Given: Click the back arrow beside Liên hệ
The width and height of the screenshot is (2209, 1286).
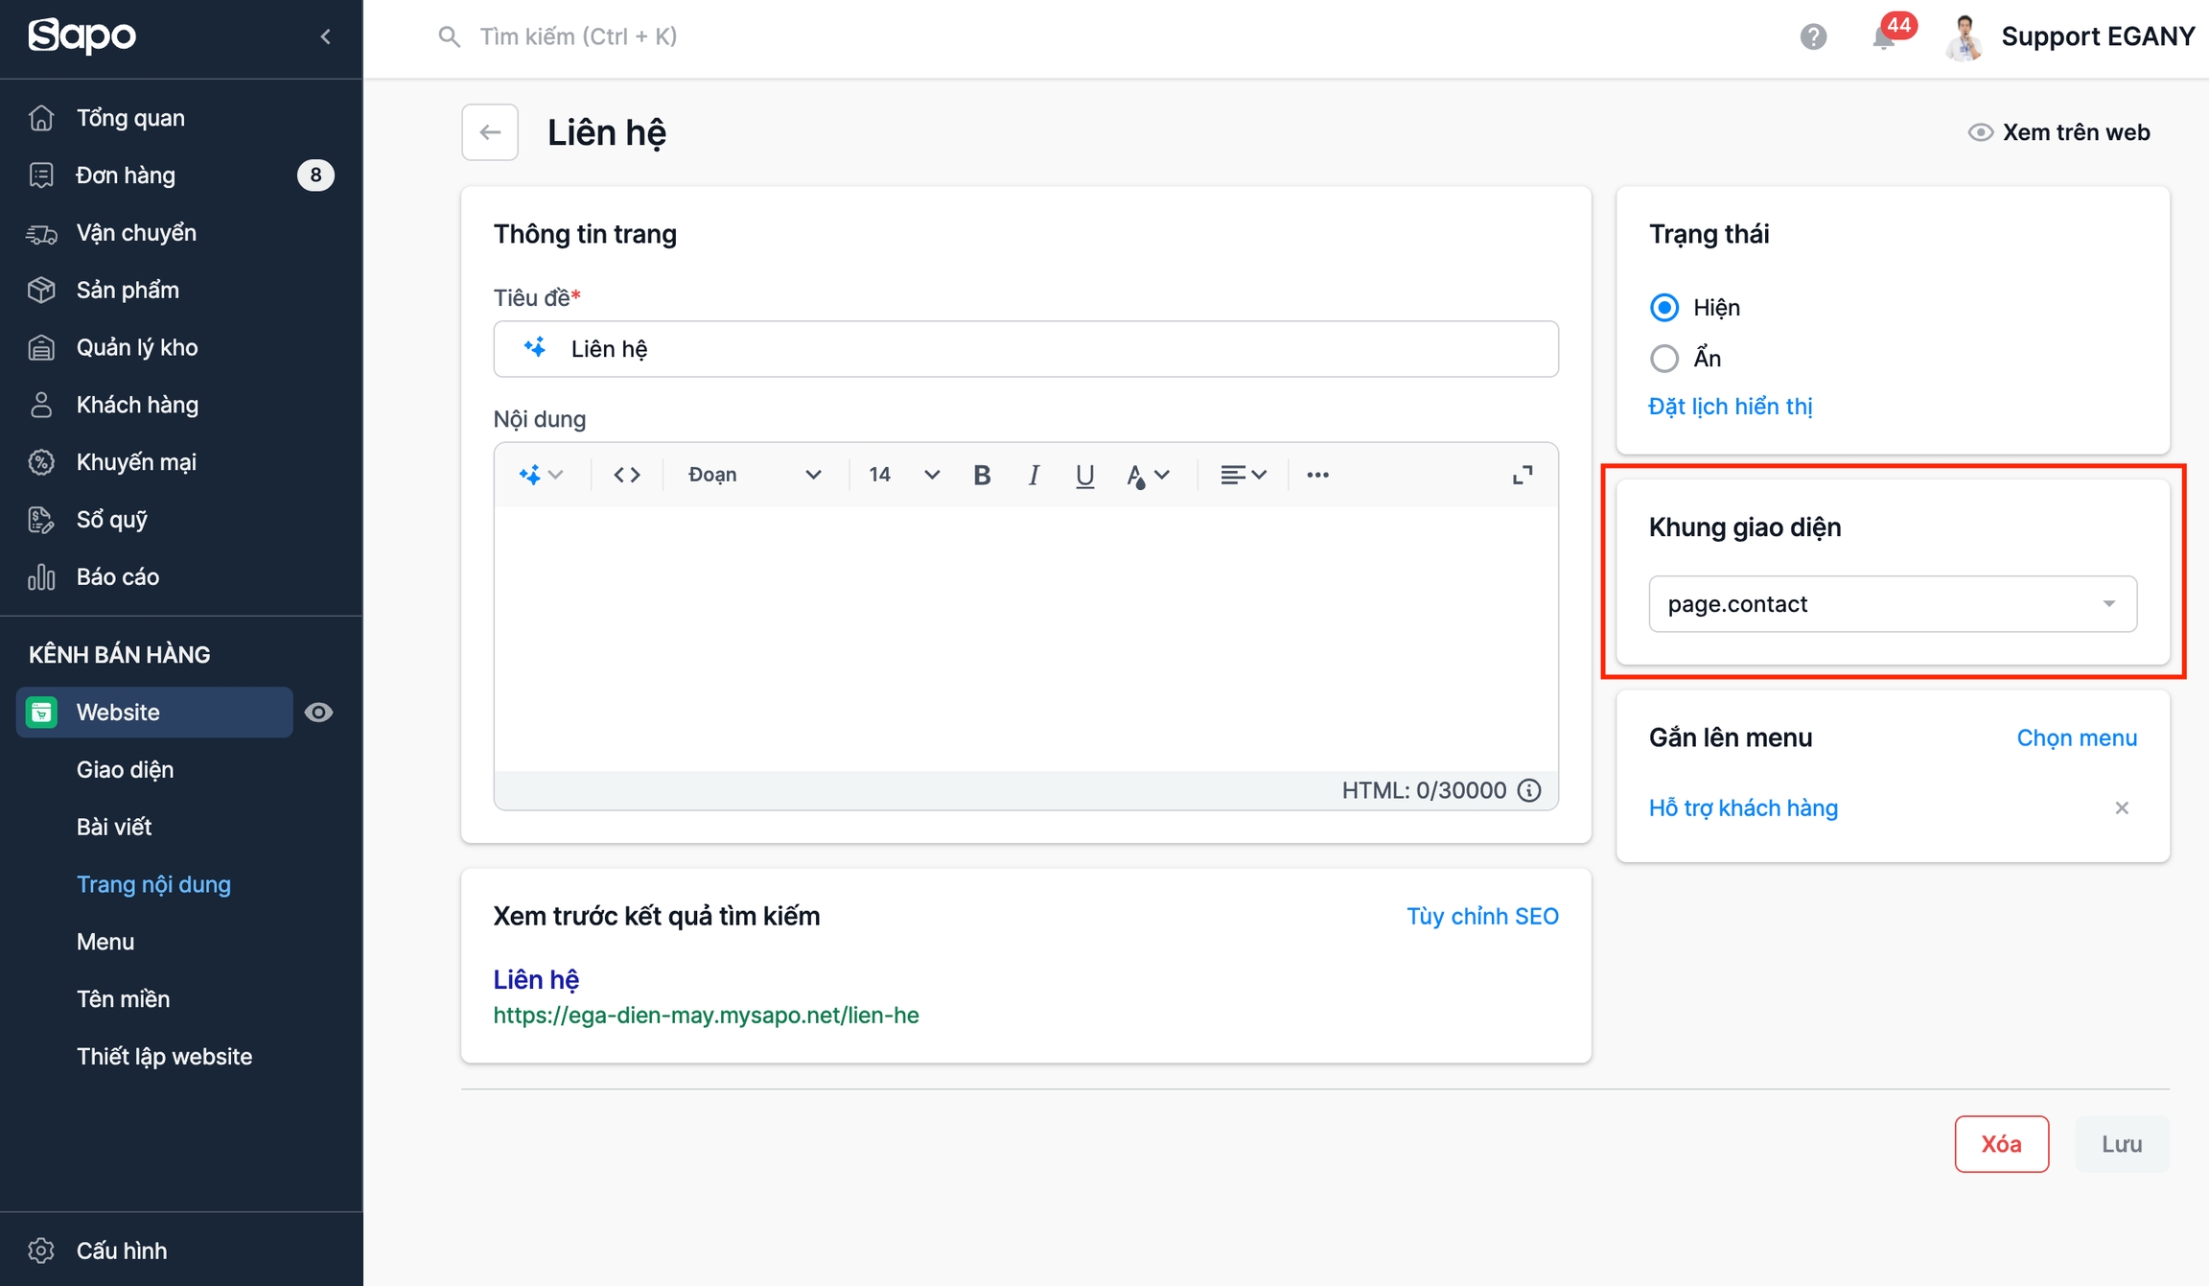Looking at the screenshot, I should tap(490, 132).
